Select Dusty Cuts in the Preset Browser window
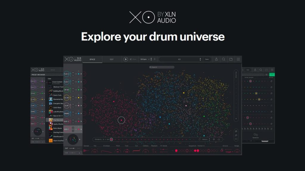The height and width of the screenshot is (171, 305). click(x=57, y=95)
